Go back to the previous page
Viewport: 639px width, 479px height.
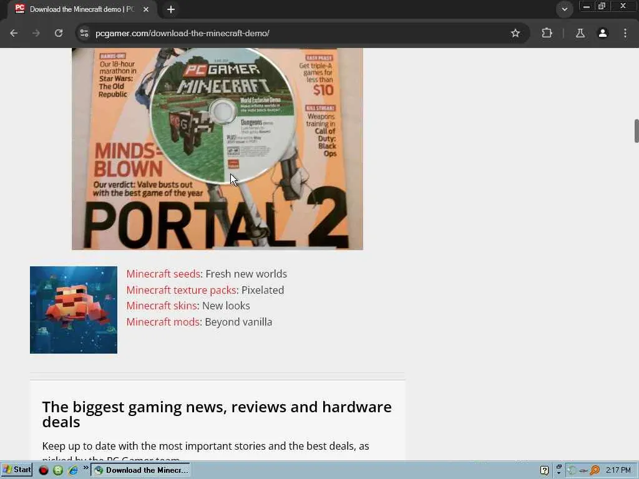click(x=14, y=33)
